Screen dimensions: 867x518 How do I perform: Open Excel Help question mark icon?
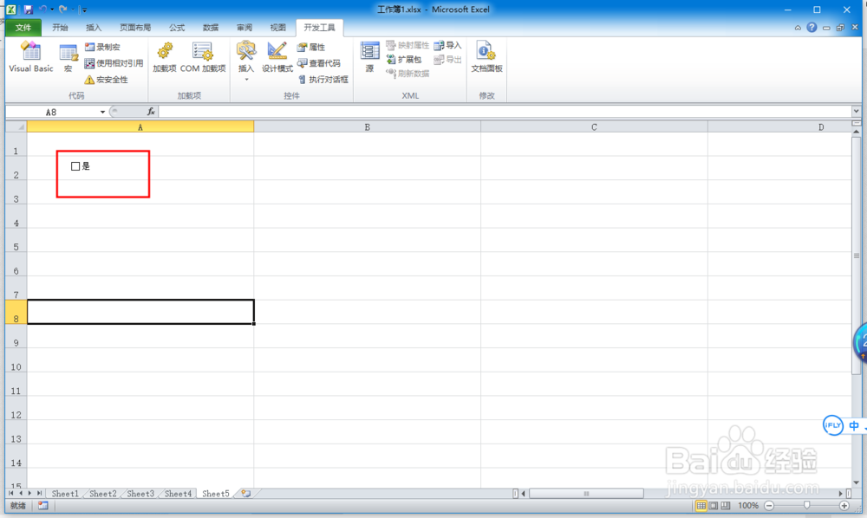tap(812, 27)
